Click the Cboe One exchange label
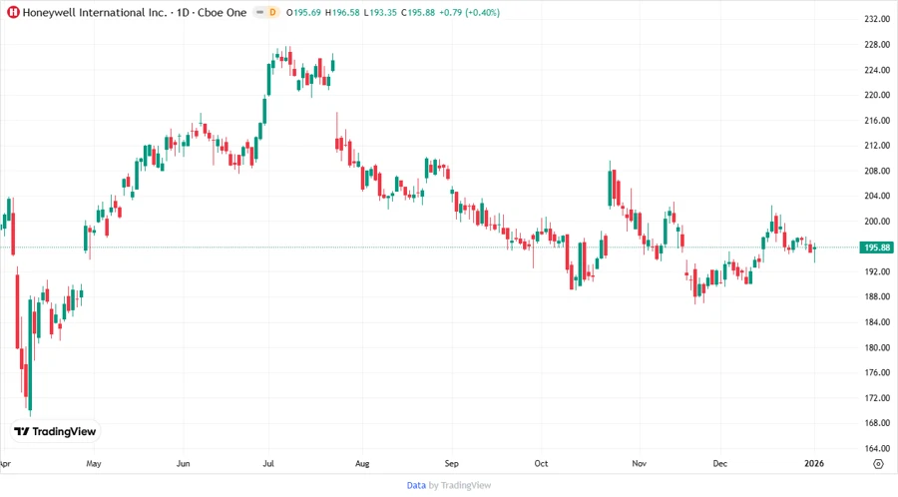This screenshot has height=497, width=898. [222, 12]
